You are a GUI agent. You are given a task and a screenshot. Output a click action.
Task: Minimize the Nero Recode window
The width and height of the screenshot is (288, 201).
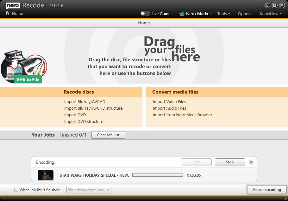point(267,5)
